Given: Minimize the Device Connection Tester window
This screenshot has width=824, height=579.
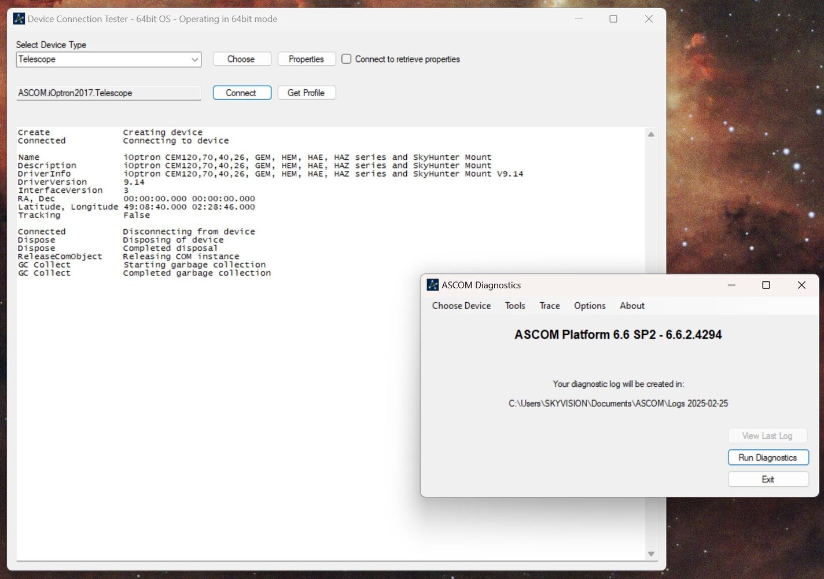Looking at the screenshot, I should 579,19.
